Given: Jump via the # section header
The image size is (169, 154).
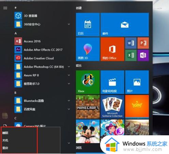Looking at the screenshot, I should point(16,8).
